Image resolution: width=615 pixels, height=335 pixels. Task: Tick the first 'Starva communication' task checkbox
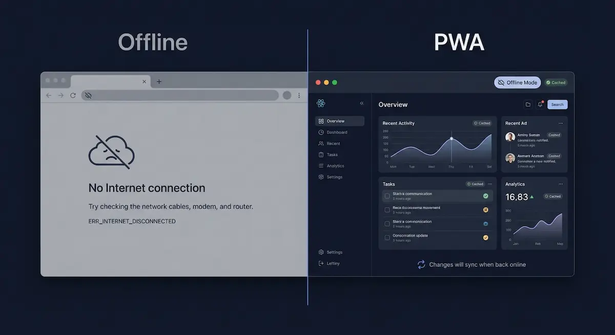(386, 196)
